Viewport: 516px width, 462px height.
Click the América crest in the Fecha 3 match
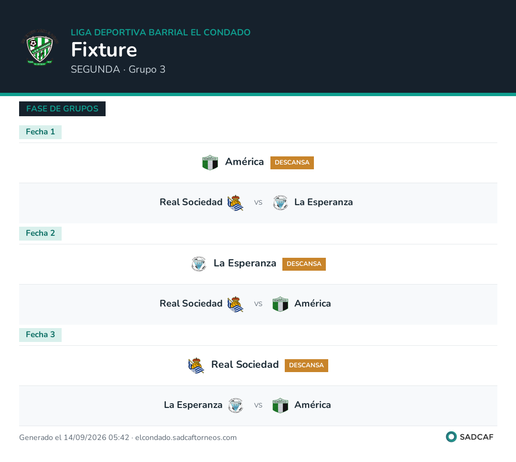tap(280, 406)
